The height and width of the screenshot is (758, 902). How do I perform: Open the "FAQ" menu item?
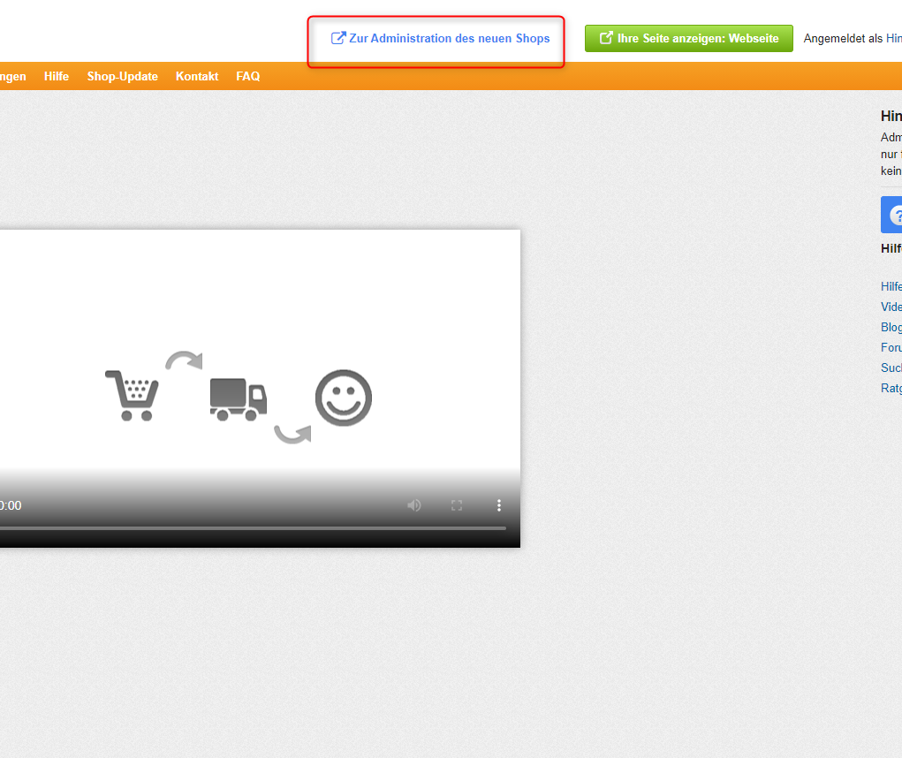(247, 76)
